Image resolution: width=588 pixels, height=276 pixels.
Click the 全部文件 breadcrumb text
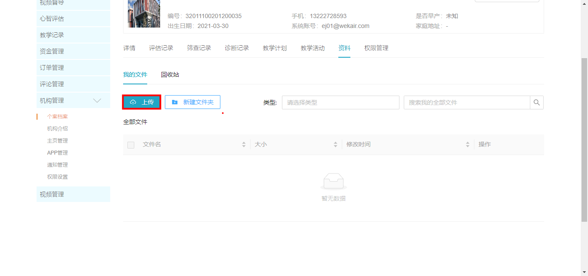(x=135, y=122)
